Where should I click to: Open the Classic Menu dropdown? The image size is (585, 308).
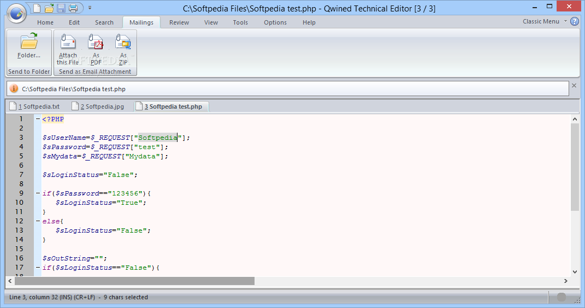click(x=545, y=21)
